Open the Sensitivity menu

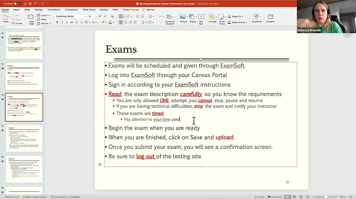point(257,19)
